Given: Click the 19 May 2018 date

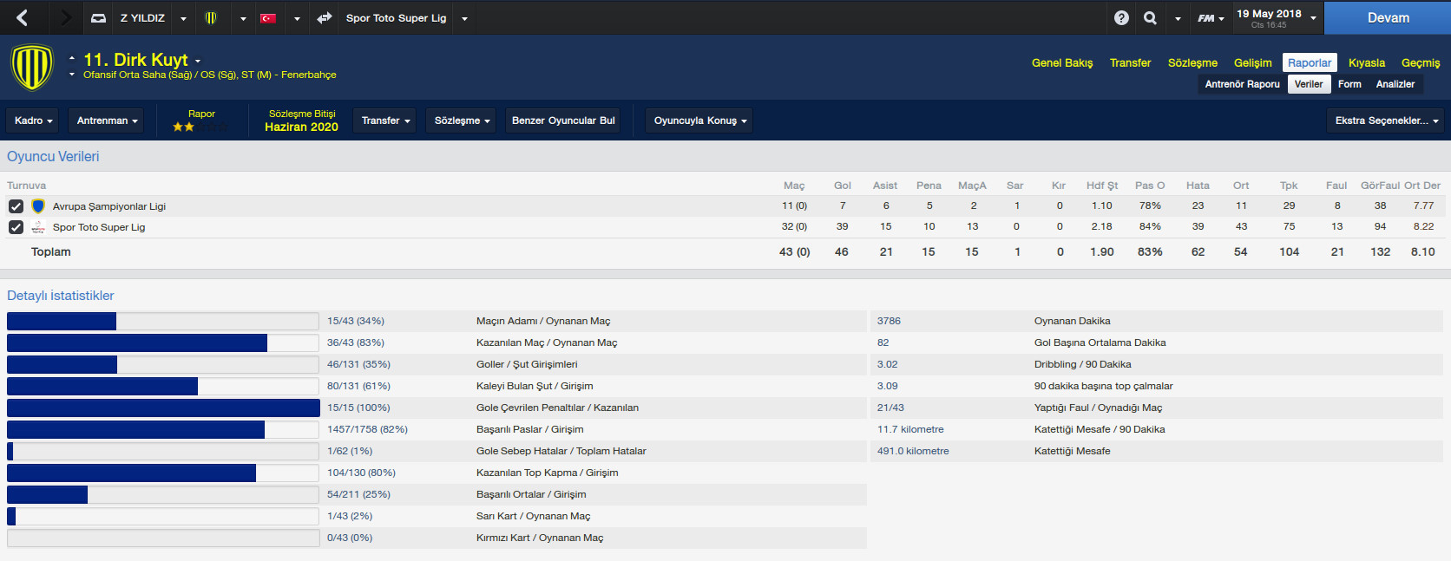Looking at the screenshot, I should pos(1269,14).
